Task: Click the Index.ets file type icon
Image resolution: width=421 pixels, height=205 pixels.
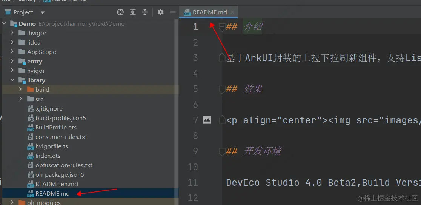Action: click(31, 156)
